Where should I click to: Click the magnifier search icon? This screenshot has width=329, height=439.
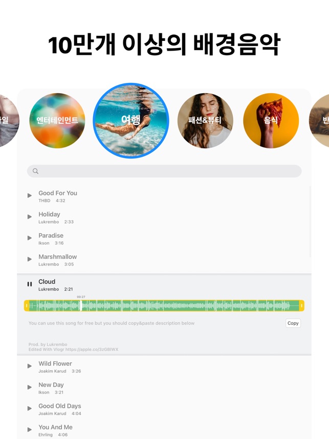(x=35, y=171)
